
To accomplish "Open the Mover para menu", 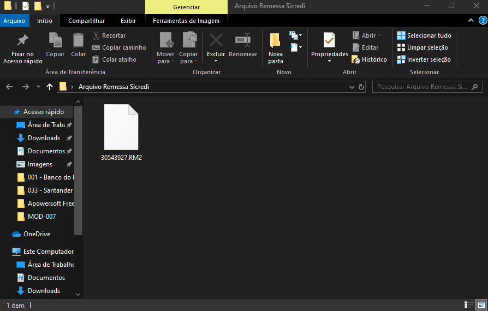I will click(165, 48).
